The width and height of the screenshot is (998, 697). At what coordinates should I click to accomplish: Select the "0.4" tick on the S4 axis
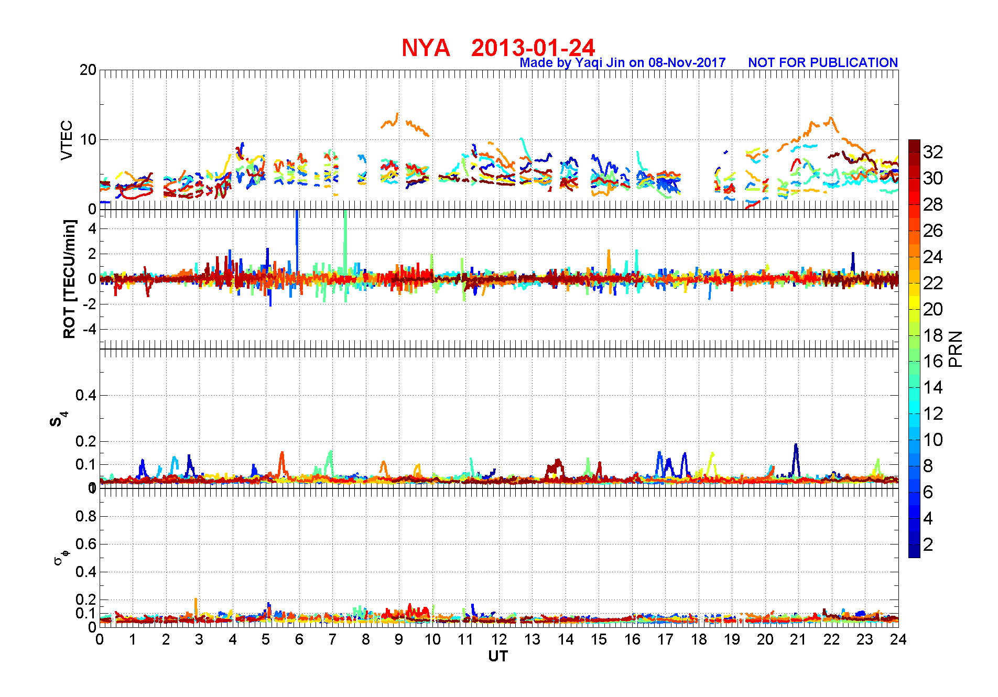click(86, 395)
